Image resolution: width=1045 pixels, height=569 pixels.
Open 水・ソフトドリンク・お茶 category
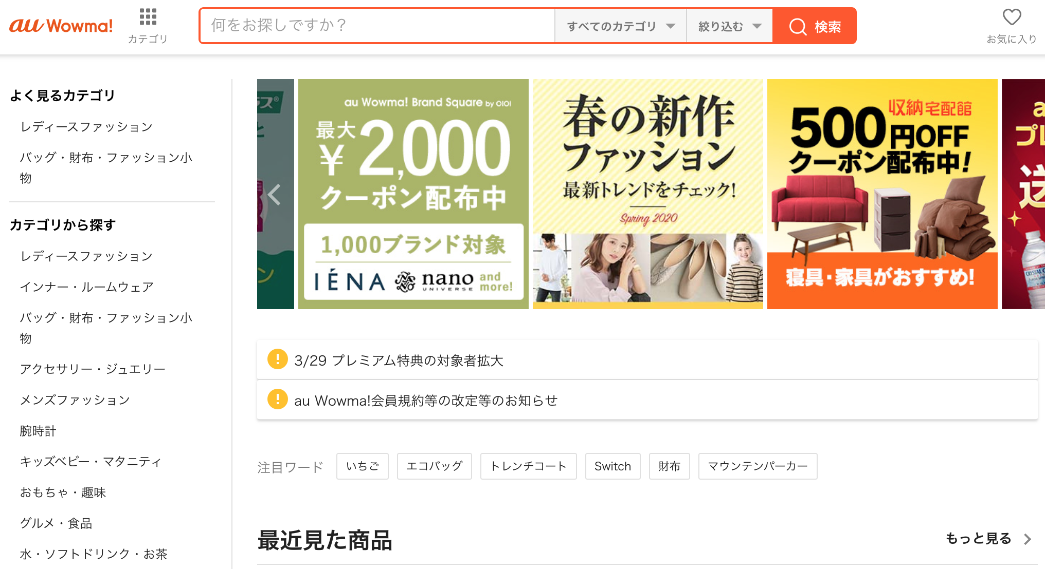point(94,554)
